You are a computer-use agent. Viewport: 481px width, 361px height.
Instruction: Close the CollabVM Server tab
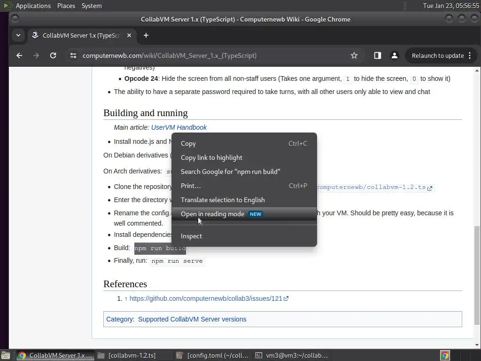click(129, 35)
